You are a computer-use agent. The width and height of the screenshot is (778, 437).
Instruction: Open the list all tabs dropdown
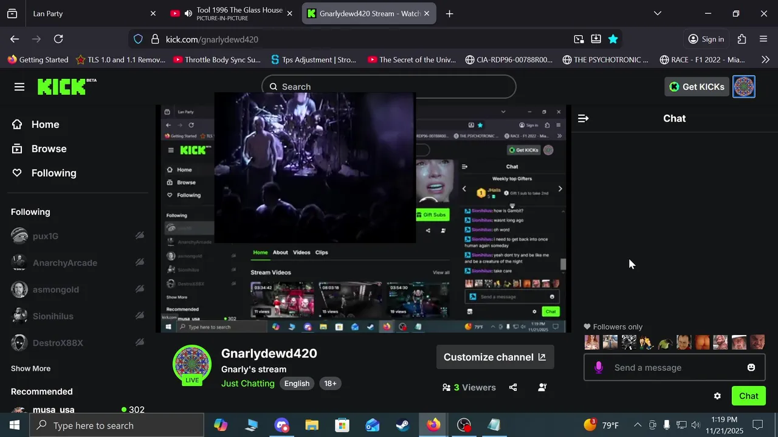click(657, 13)
